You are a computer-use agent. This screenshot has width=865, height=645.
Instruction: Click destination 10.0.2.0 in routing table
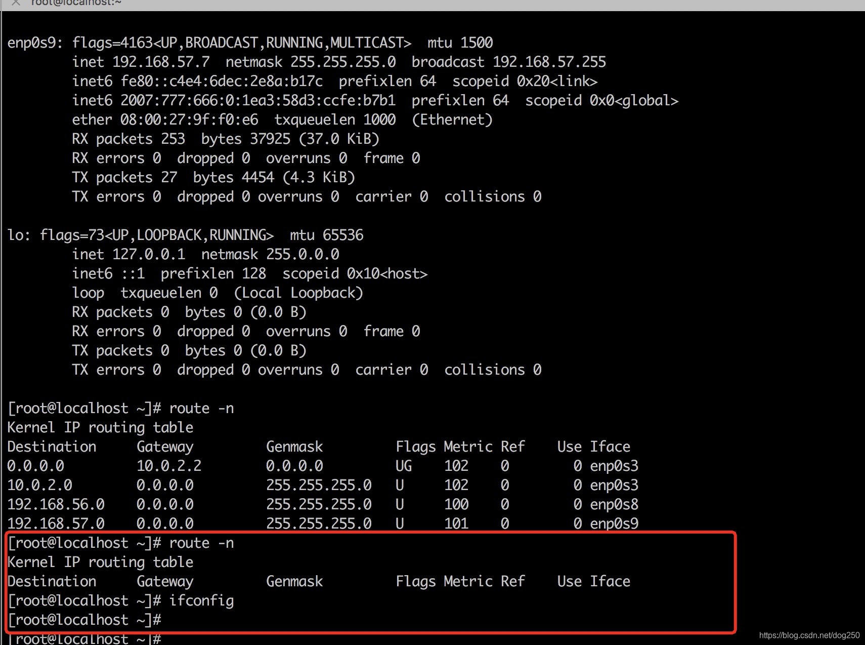(x=39, y=486)
